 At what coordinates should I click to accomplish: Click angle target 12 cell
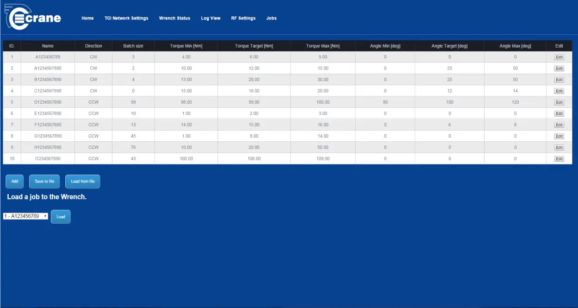point(449,91)
